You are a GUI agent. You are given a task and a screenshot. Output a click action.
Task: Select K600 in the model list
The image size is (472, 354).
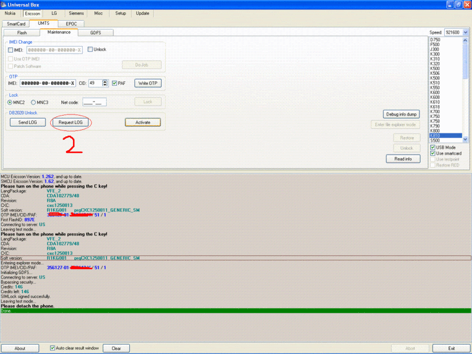445,93
